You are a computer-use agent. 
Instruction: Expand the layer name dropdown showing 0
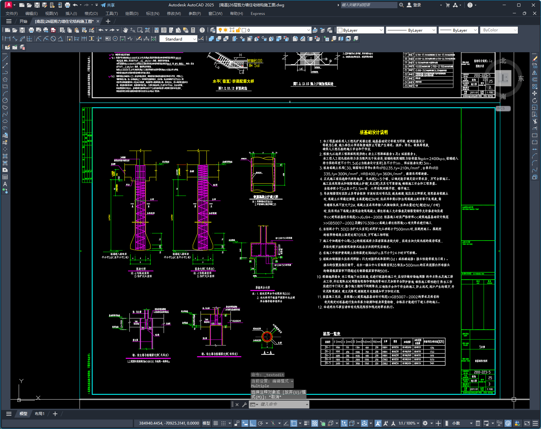point(275,30)
